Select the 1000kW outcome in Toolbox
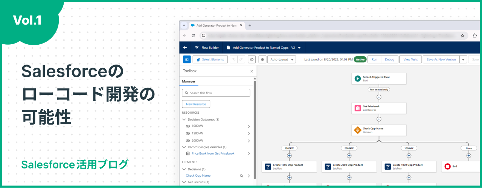The width and height of the screenshot is (482, 188). (197, 126)
